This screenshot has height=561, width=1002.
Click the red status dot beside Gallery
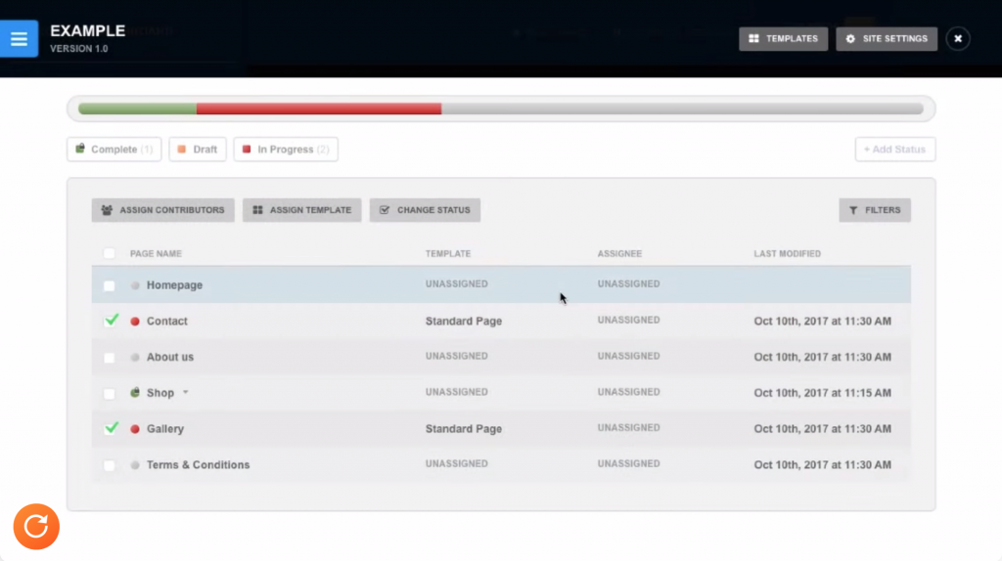click(135, 429)
